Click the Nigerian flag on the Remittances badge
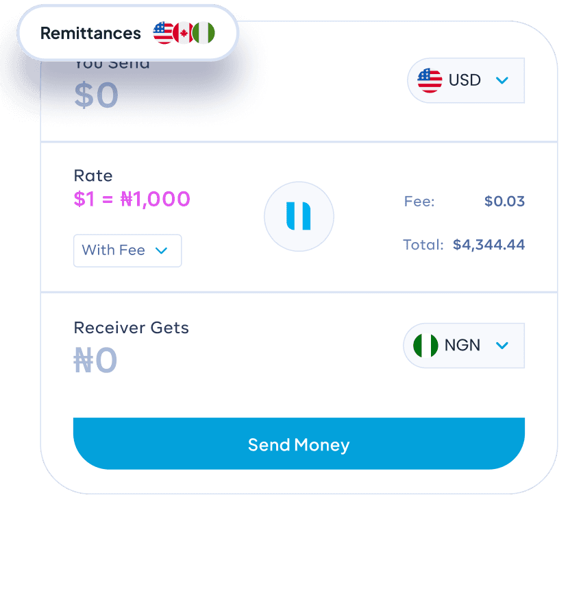The width and height of the screenshot is (581, 600). tap(202, 32)
